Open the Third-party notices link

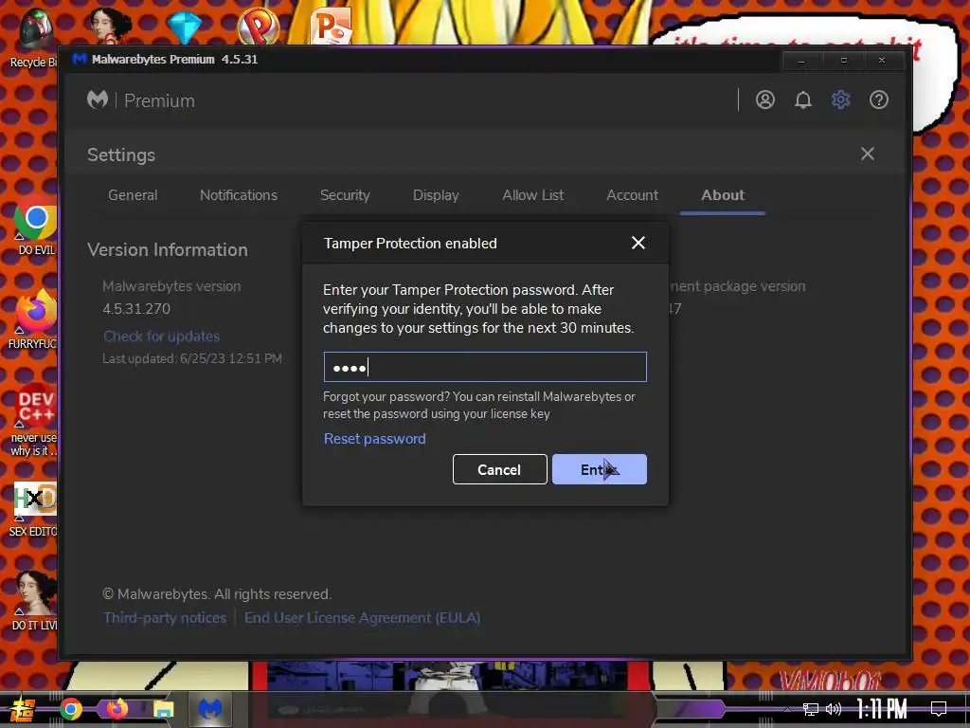pyautogui.click(x=165, y=618)
